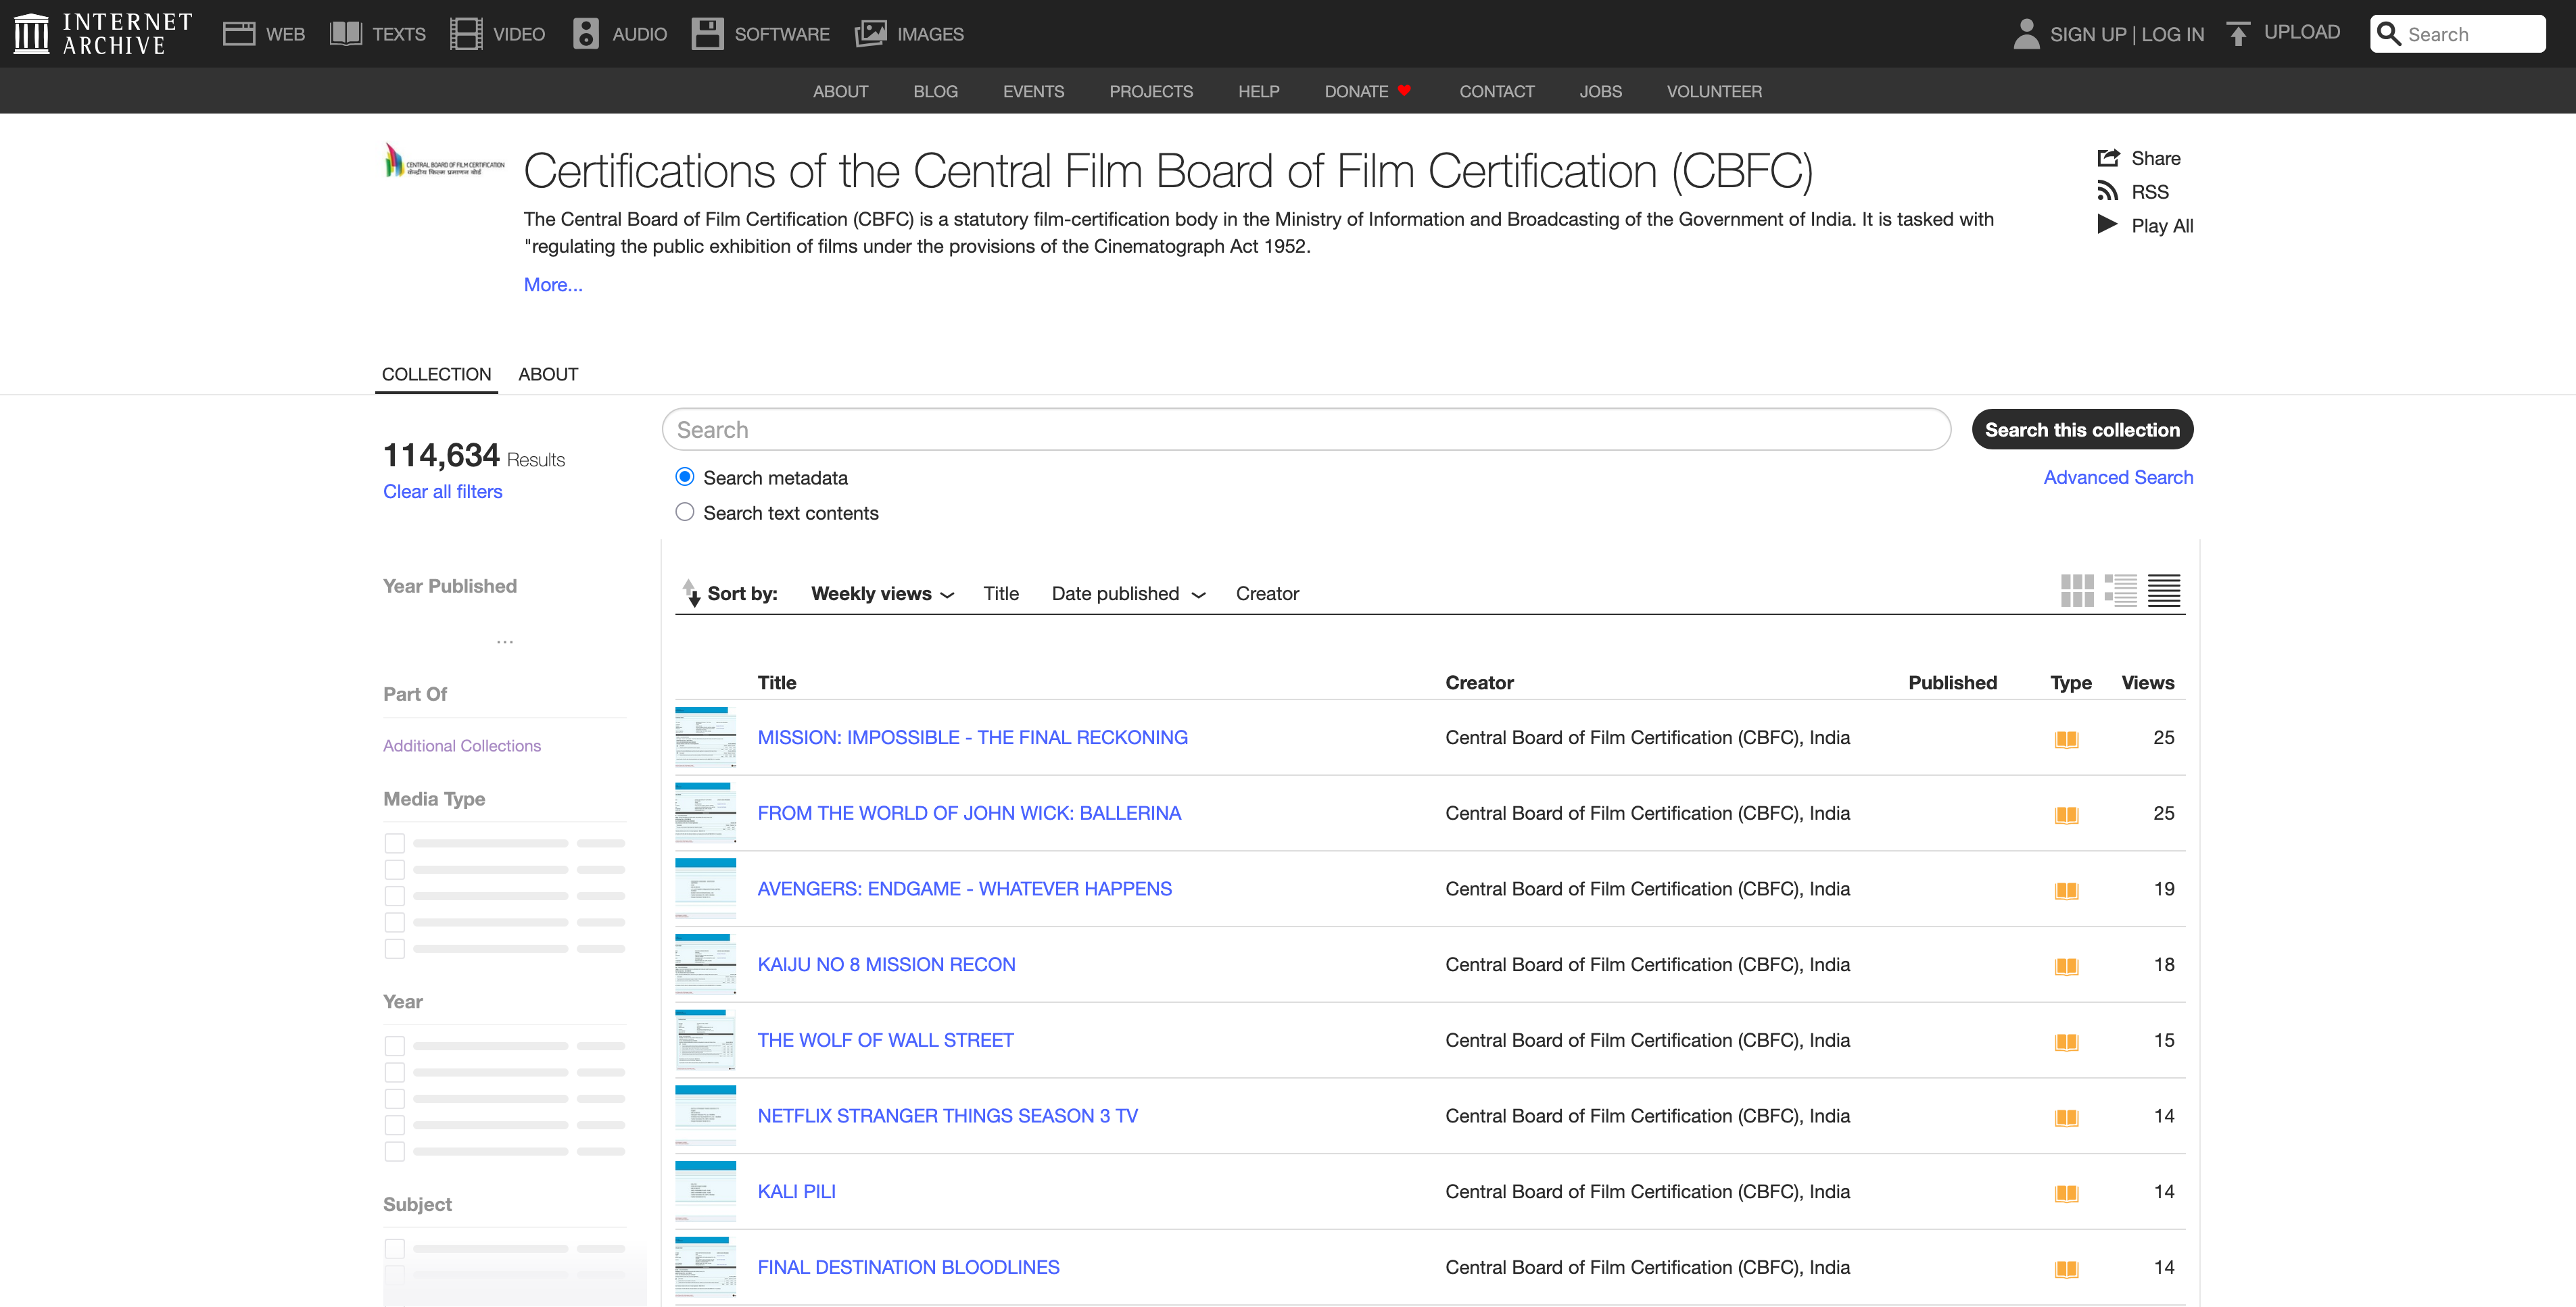The height and width of the screenshot is (1307, 2576).
Task: Toggle sort direction arrows icon
Action: click(691, 593)
